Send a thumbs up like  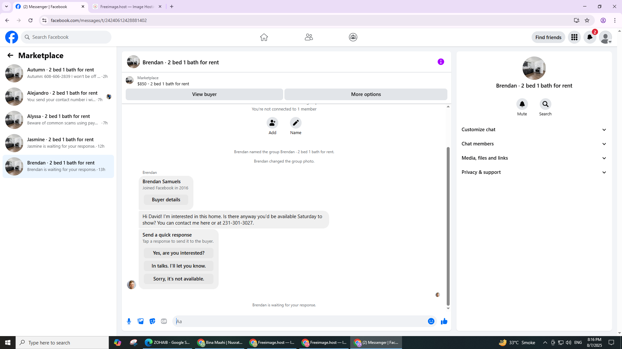(444, 321)
